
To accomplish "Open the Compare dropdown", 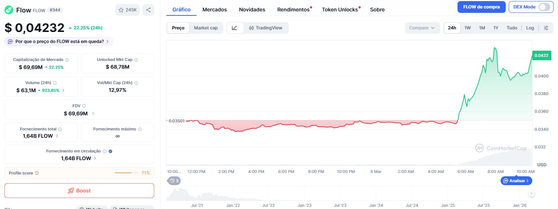I will (422, 28).
